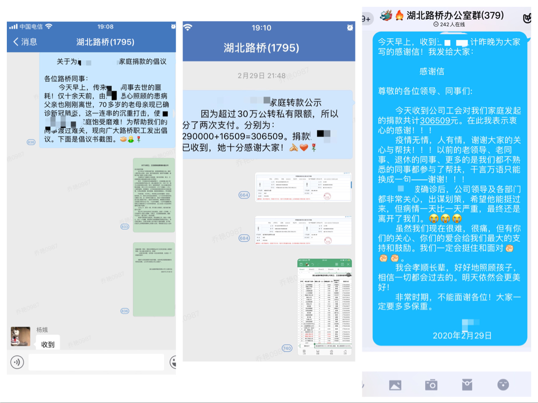Screen dimensions: 538x403
Task: Open 湖北路桥(1795) group info from middle header
Action: [x=261, y=48]
